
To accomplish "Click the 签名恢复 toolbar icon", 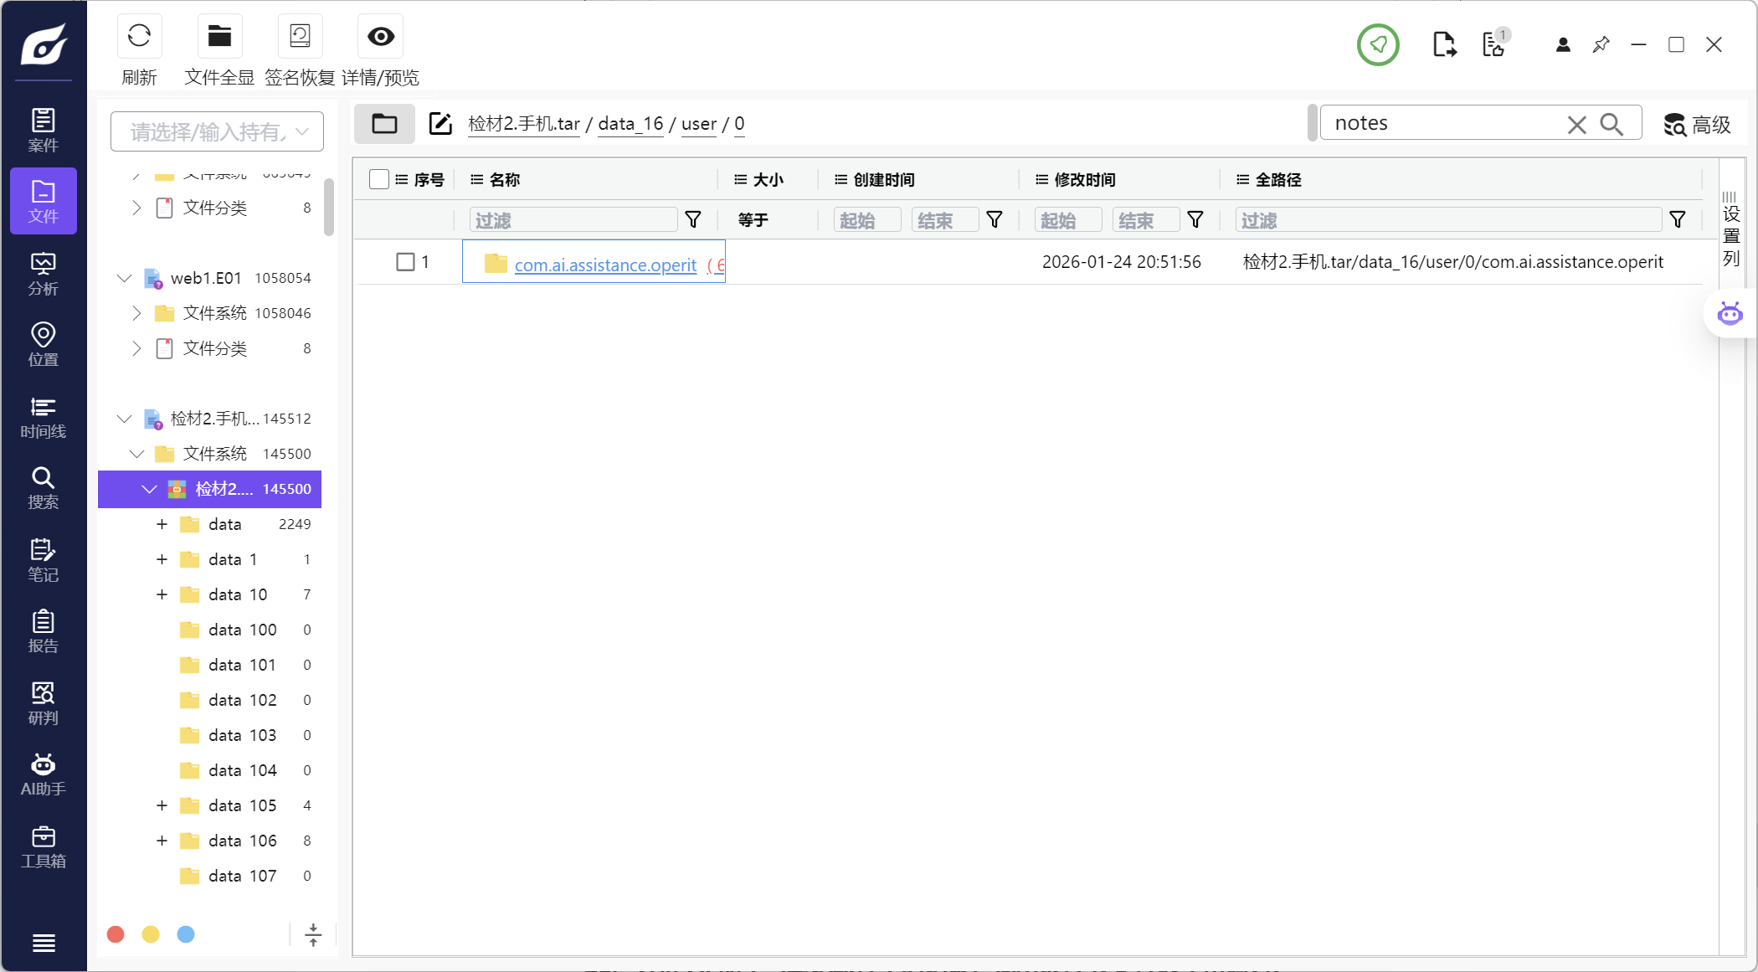I will point(300,37).
